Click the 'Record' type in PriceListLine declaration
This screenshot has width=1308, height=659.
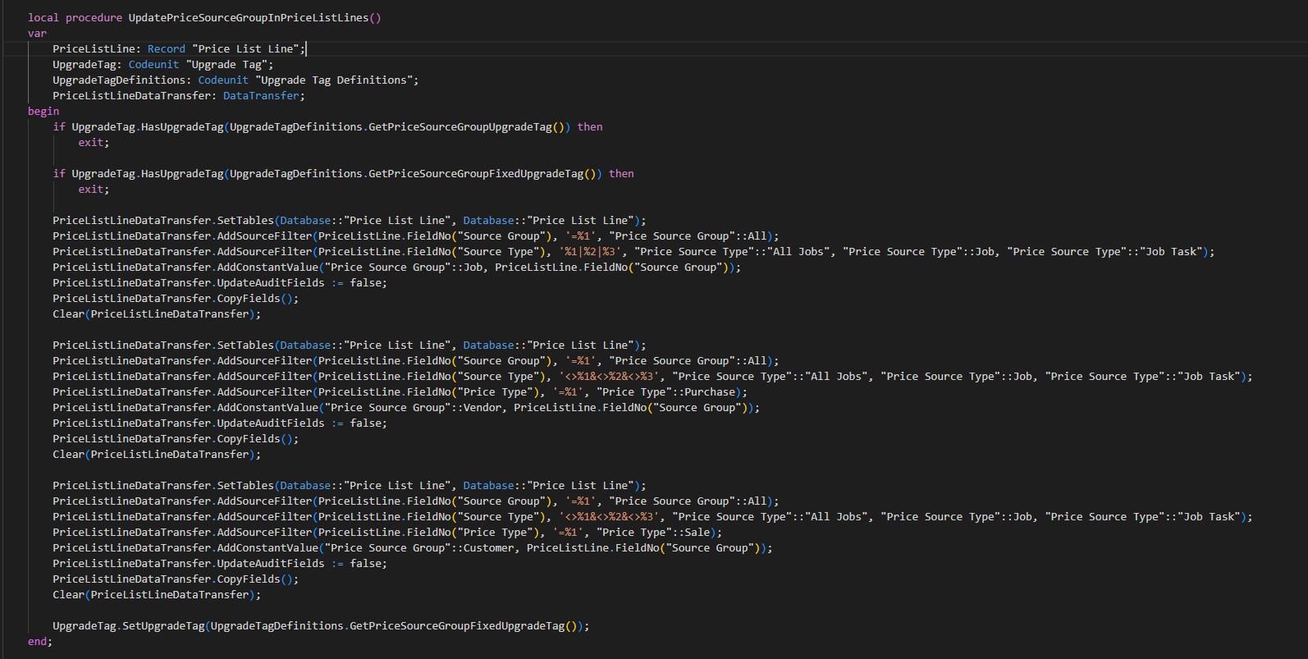[x=166, y=48]
